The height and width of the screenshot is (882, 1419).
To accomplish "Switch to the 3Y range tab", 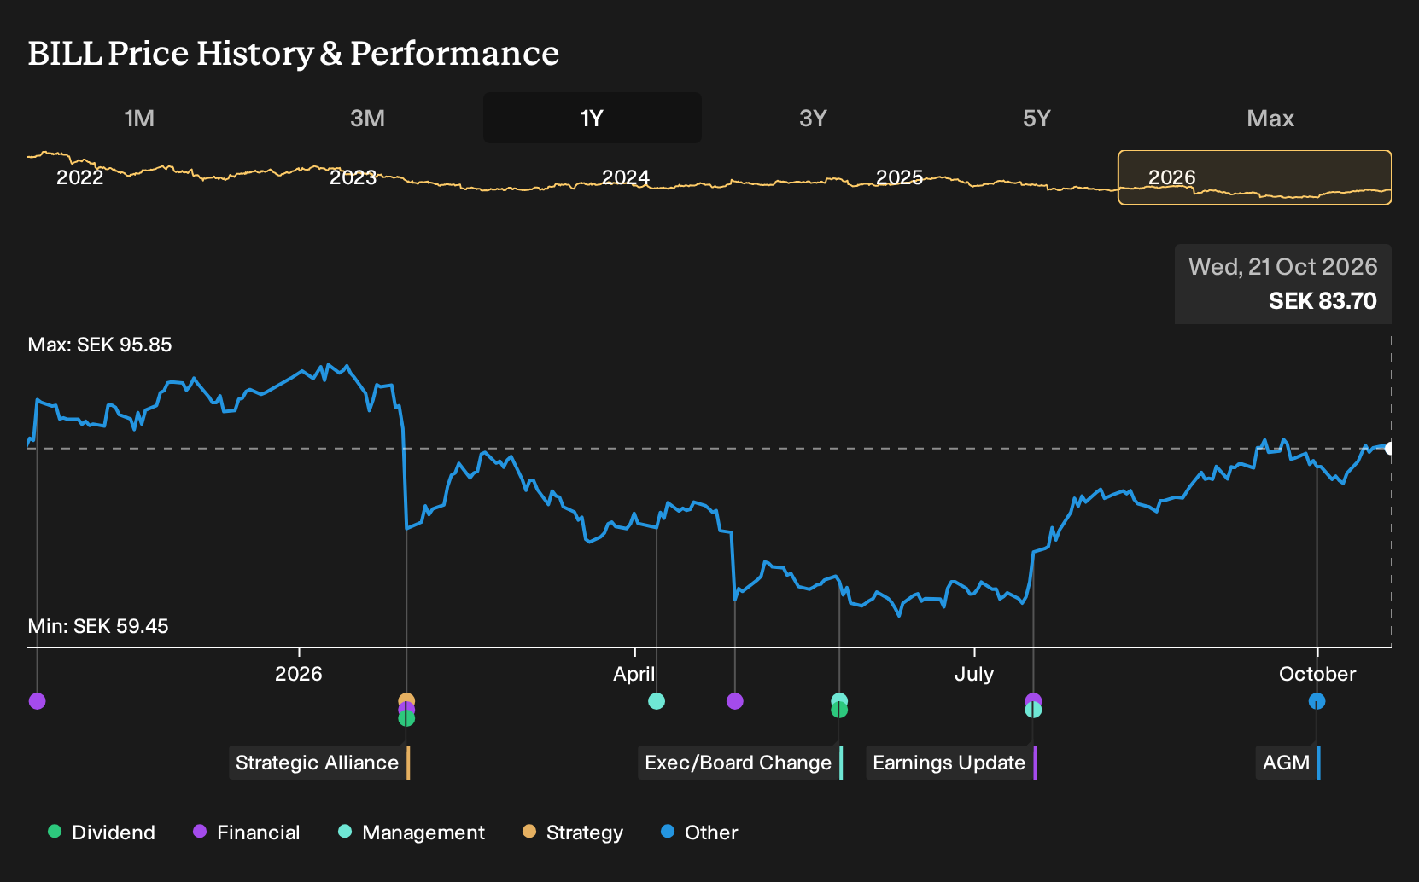I will click(813, 118).
